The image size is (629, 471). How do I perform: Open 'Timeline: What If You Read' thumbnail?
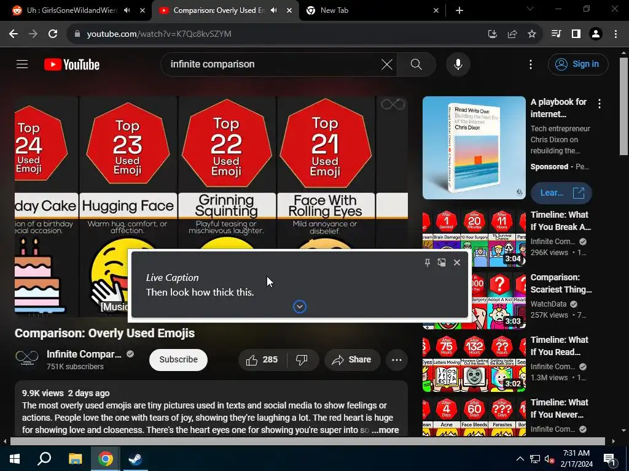(x=474, y=363)
